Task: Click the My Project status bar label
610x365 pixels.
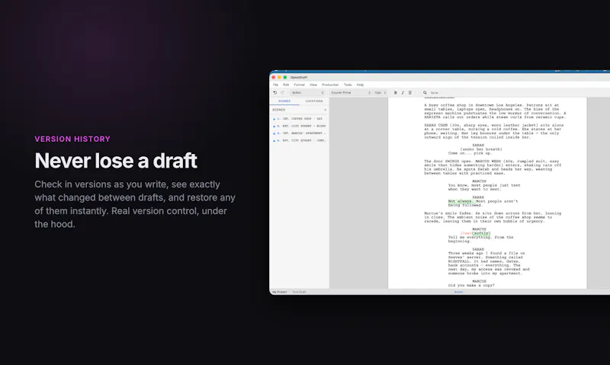Action: (x=279, y=292)
